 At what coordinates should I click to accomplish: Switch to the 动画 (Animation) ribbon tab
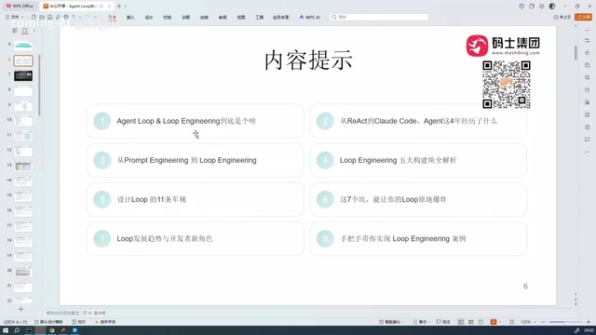click(186, 18)
